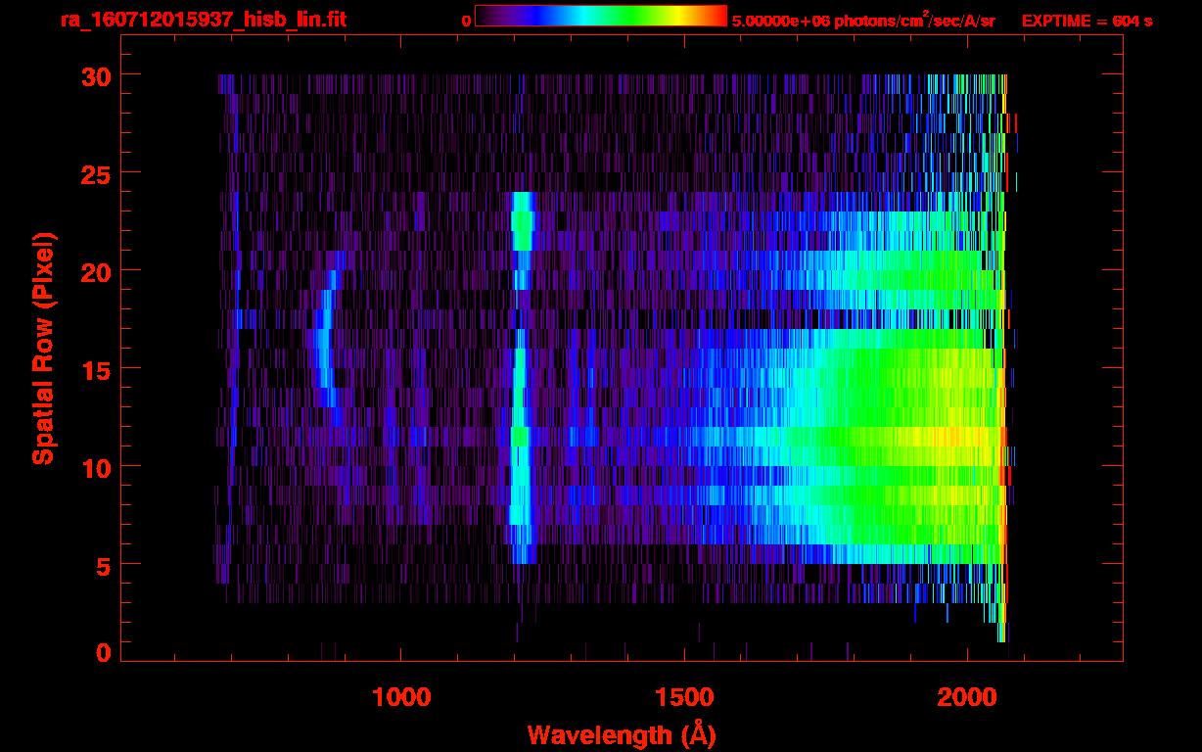This screenshot has width=1202, height=752.
Task: Select the EXPTIME = 604 s text
Action: pos(1086,20)
